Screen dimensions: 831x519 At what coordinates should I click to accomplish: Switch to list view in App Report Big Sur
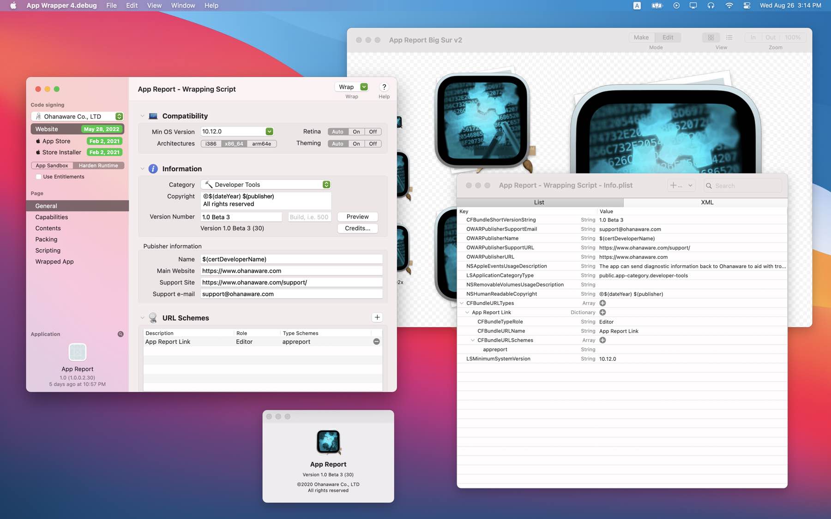tap(729, 37)
